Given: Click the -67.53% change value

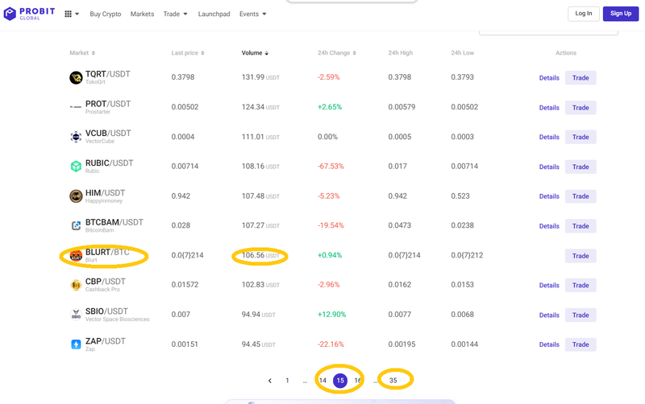Looking at the screenshot, I should (x=331, y=167).
